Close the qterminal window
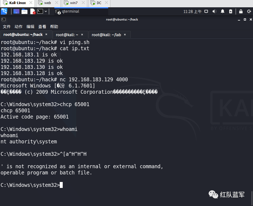Image resolution: width=253 pixels, height=206 pixels. (x=251, y=19)
